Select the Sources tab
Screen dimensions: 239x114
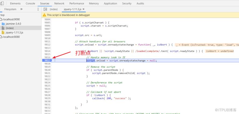(45, 3)
